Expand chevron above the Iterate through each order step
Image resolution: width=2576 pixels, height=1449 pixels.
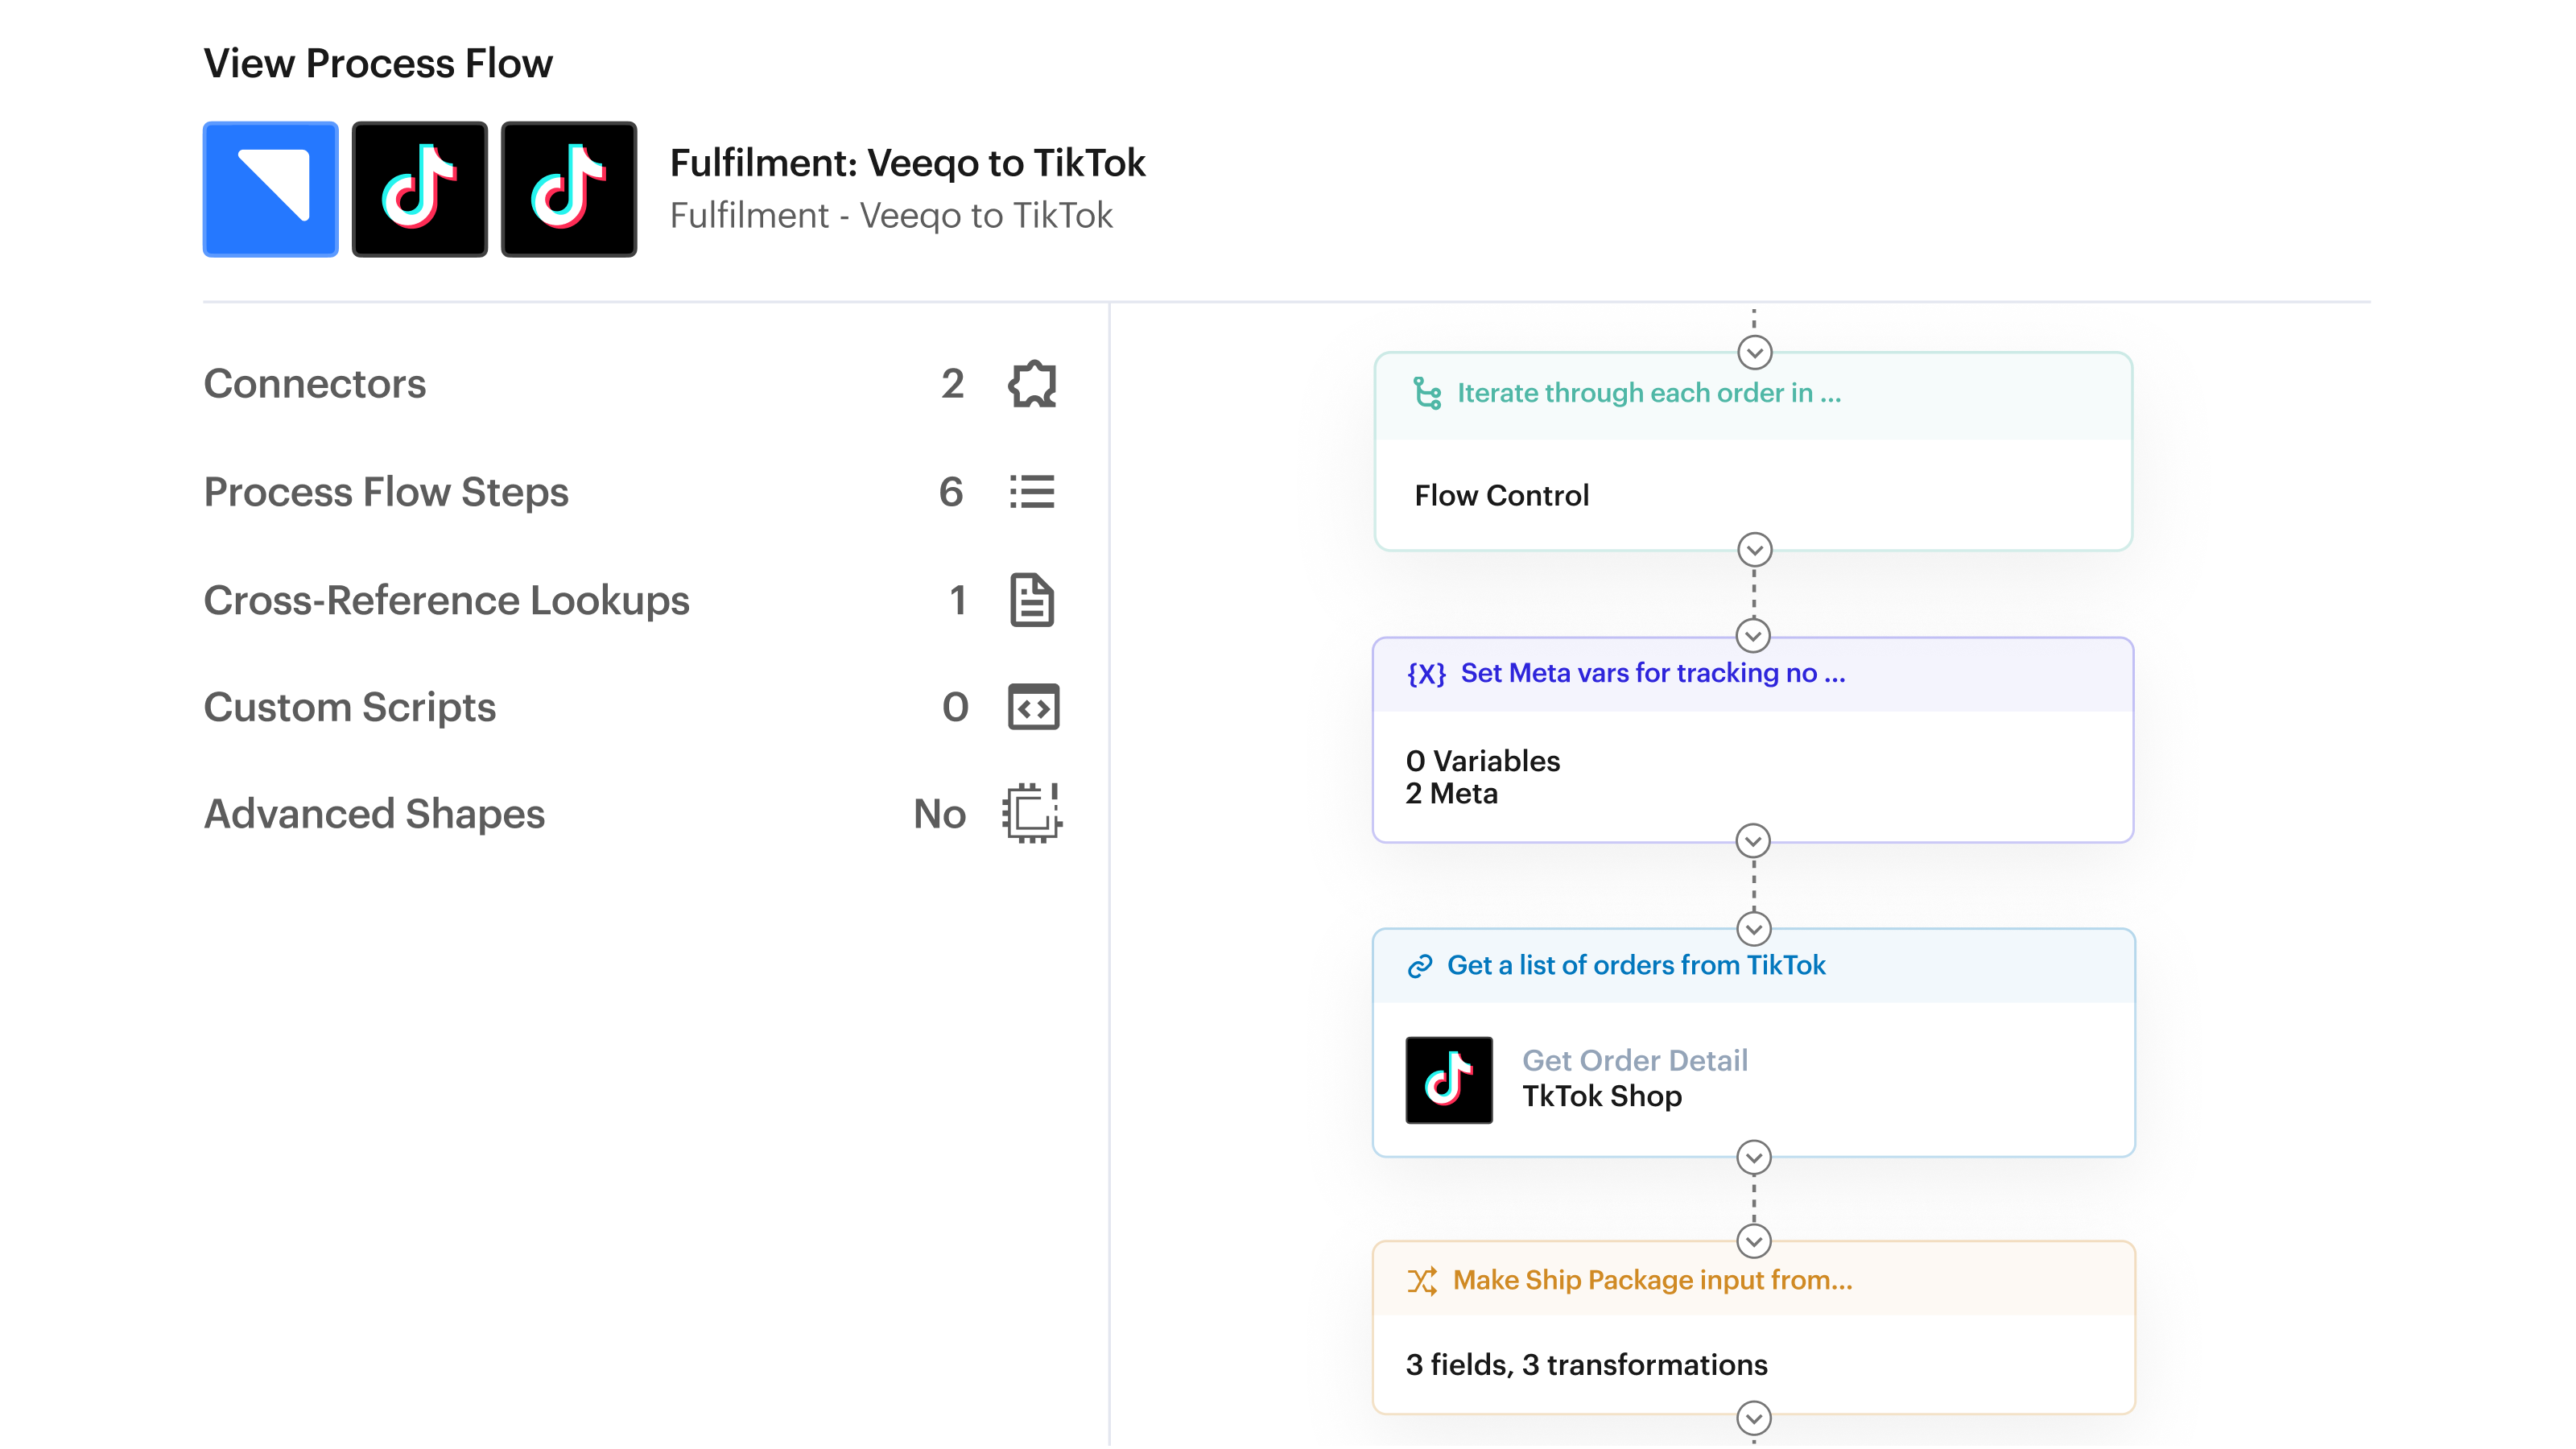pyautogui.click(x=1754, y=352)
